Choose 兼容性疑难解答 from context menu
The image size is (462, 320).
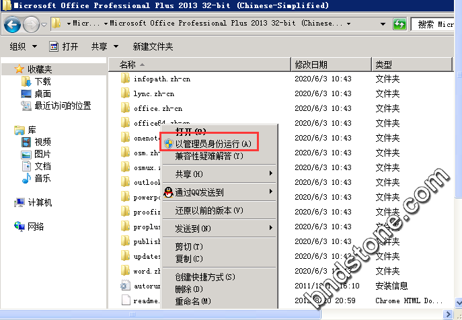[x=213, y=156]
